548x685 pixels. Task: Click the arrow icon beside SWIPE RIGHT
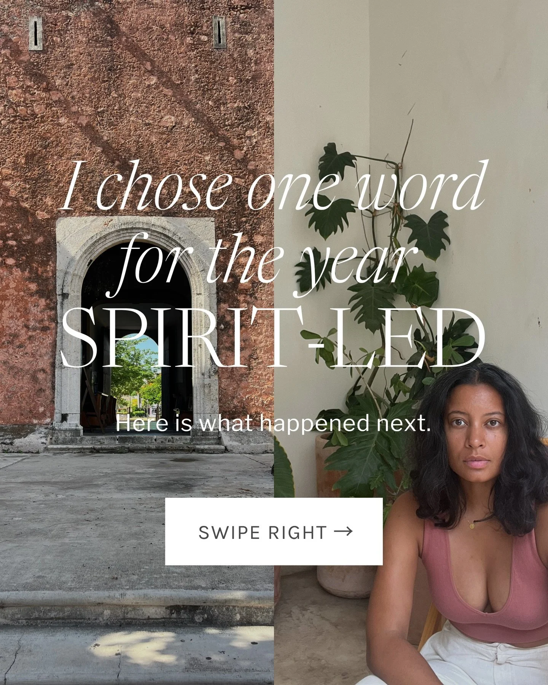click(x=343, y=531)
